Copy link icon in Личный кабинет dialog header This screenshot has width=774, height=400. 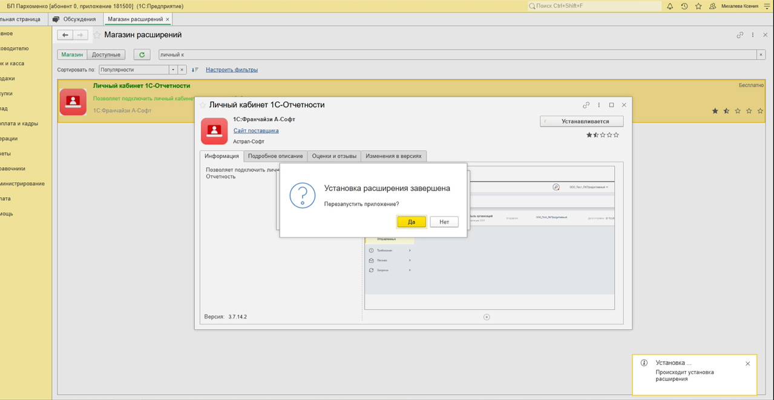pos(586,105)
